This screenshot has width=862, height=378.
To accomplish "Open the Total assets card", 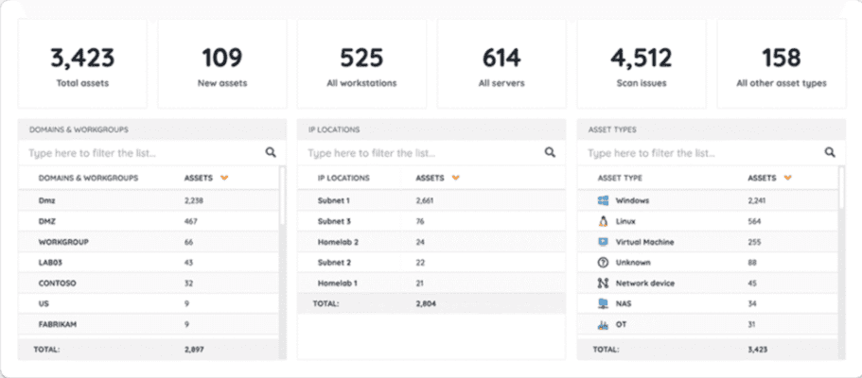I will point(82,63).
